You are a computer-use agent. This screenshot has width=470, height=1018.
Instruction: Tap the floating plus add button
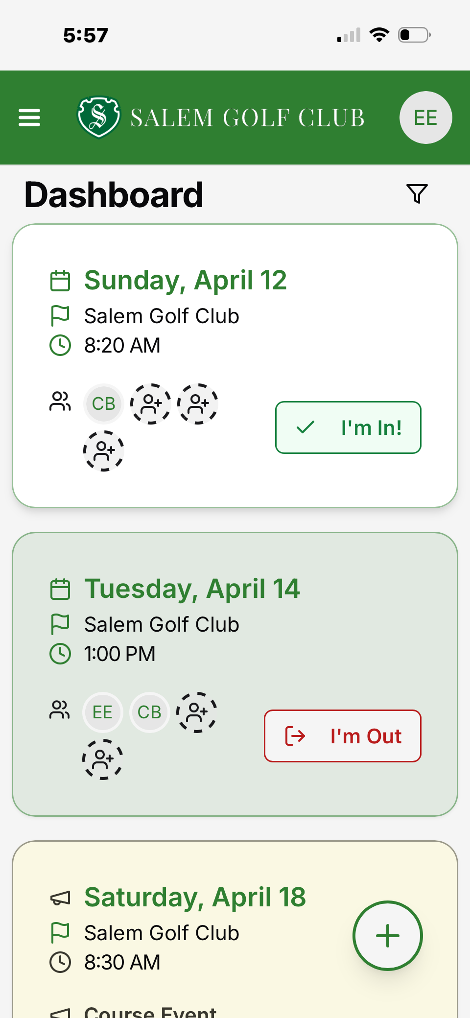[387, 935]
